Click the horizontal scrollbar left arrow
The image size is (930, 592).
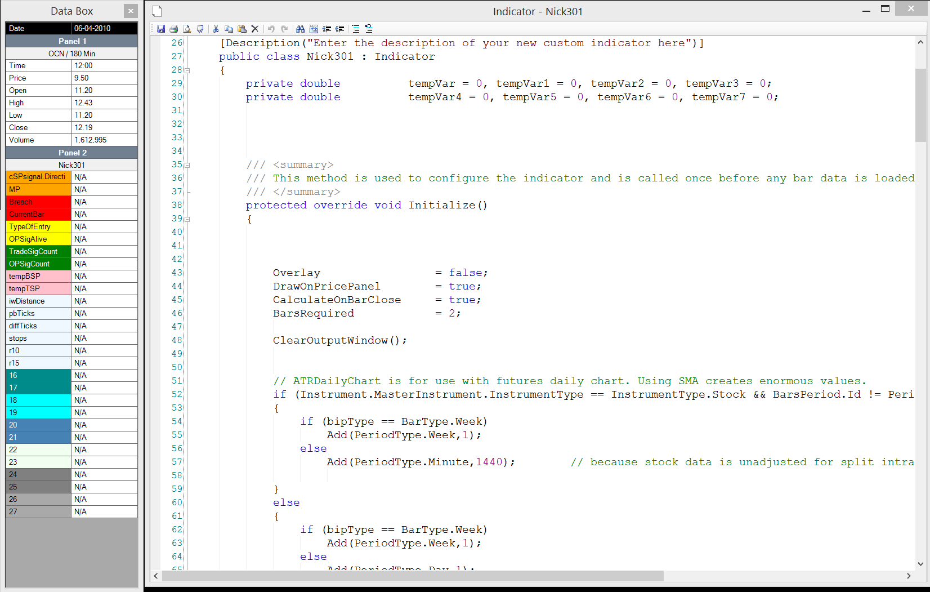tap(156, 576)
